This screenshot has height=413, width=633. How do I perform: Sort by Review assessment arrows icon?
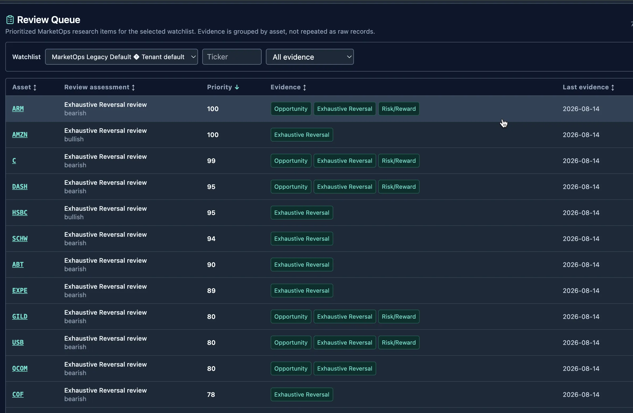tap(133, 87)
